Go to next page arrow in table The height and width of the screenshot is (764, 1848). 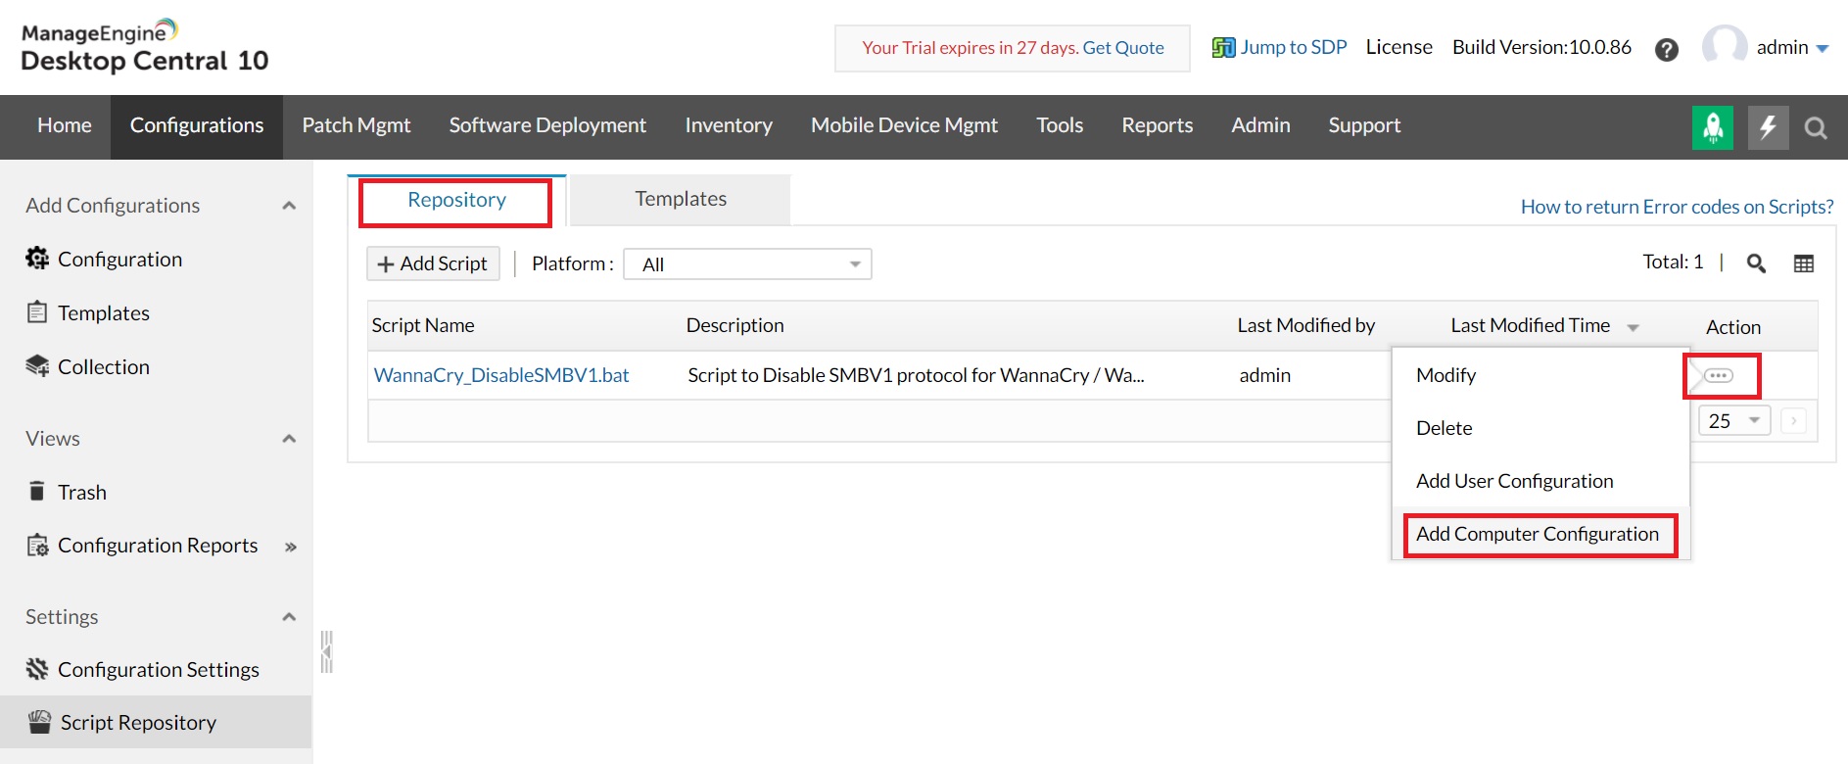click(1794, 421)
